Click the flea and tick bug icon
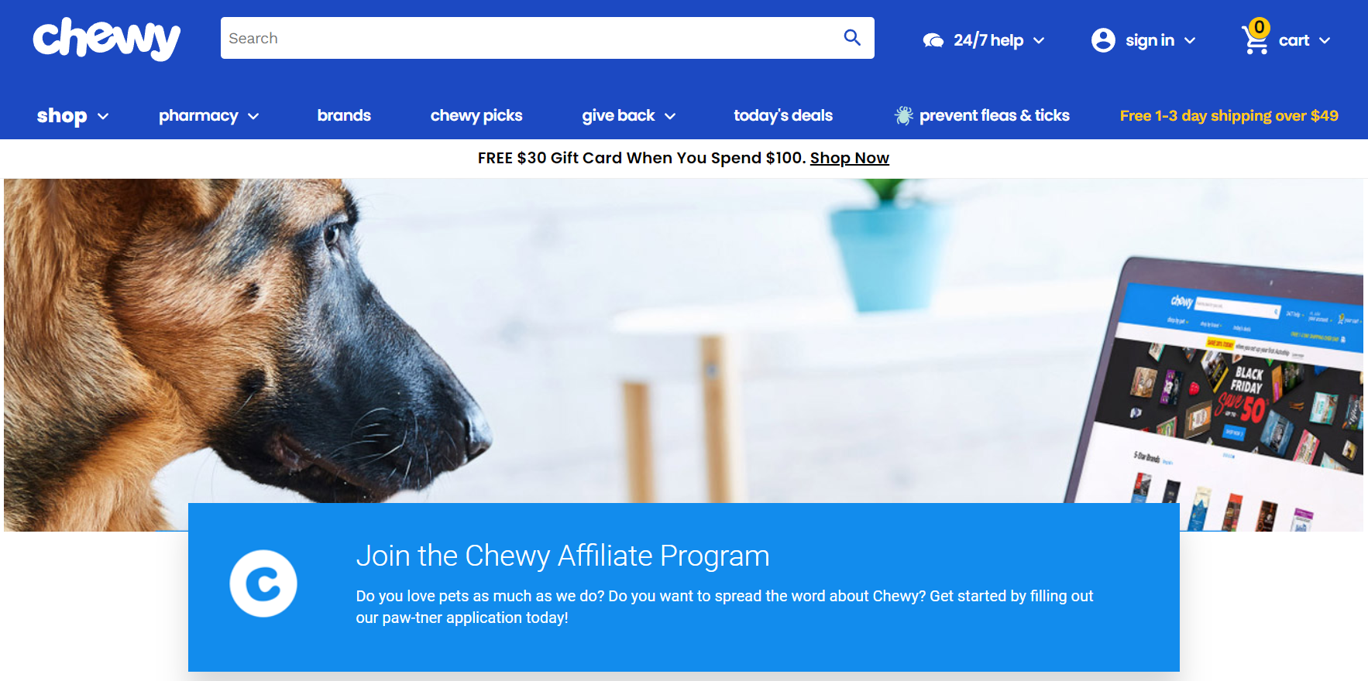 click(903, 116)
